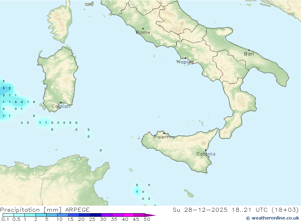Click the Naples city label

tap(185, 62)
